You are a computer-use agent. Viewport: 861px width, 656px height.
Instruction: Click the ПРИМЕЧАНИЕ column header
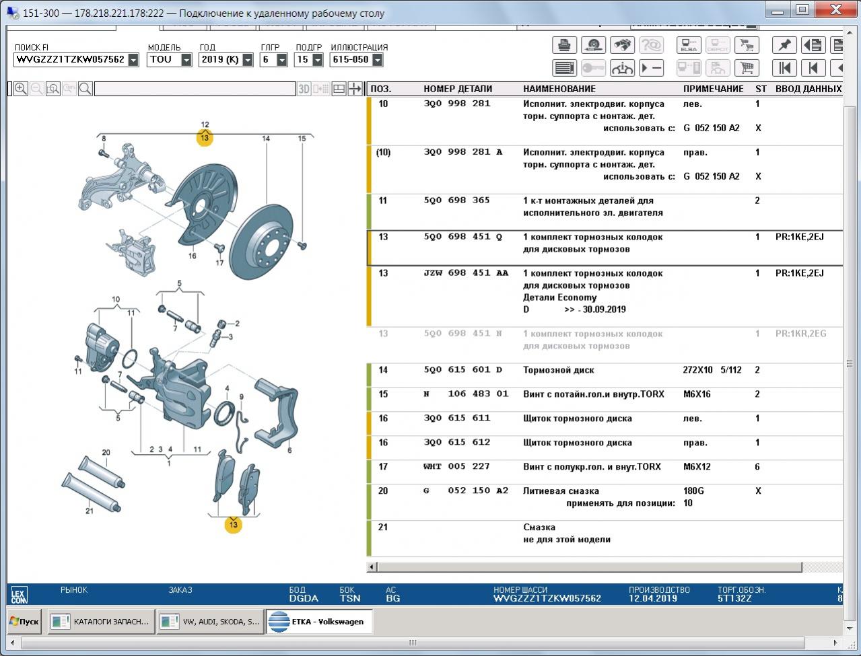tap(714, 89)
